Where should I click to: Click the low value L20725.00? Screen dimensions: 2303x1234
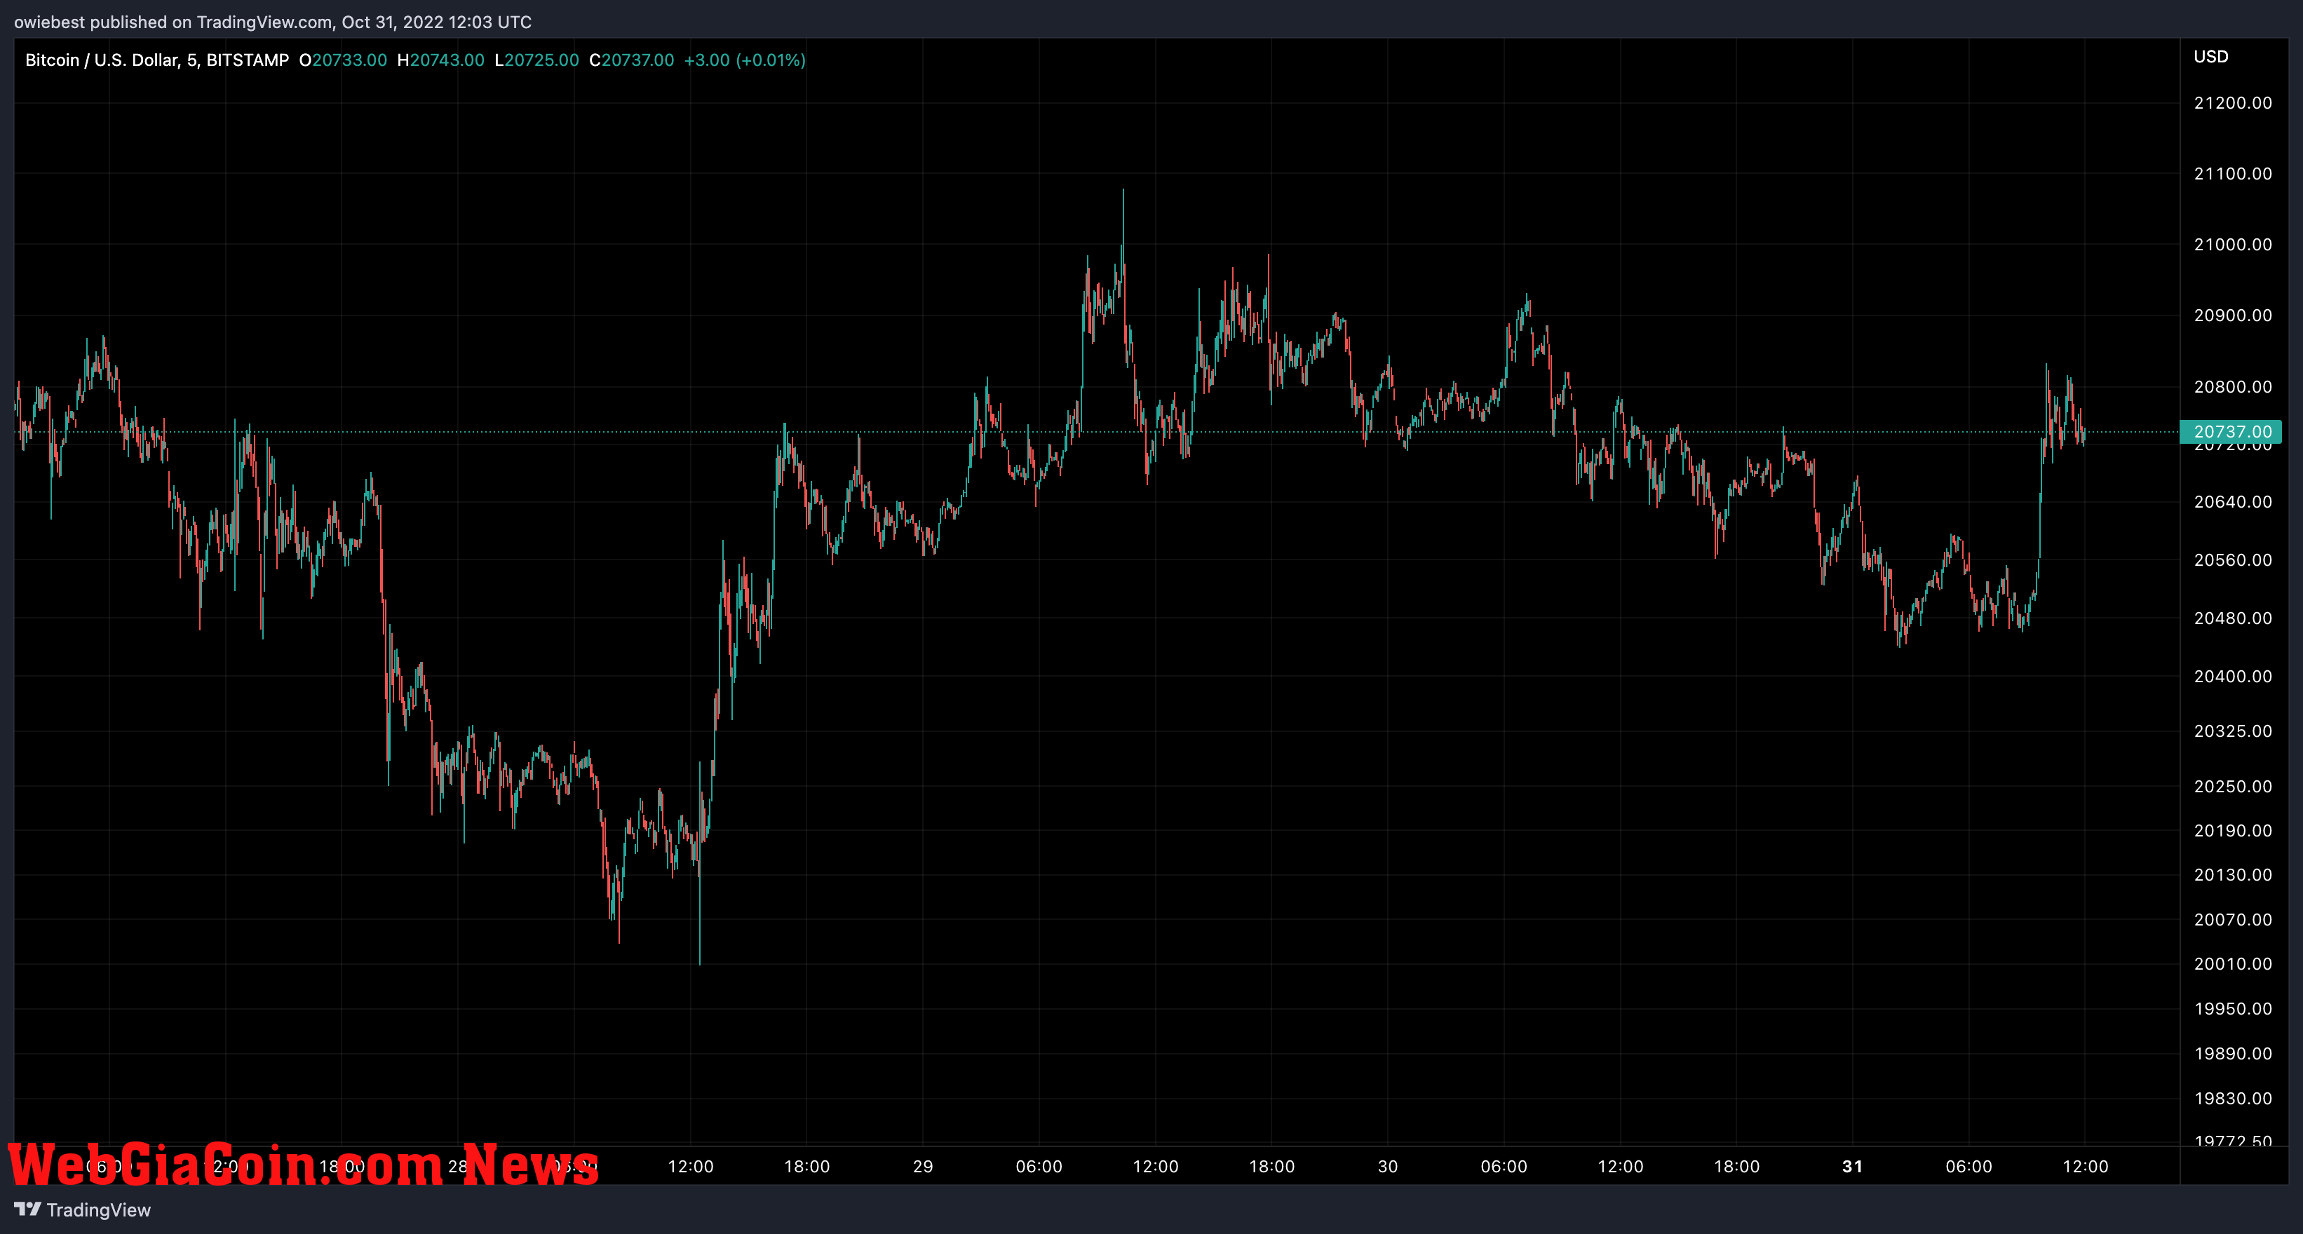pyautogui.click(x=536, y=60)
